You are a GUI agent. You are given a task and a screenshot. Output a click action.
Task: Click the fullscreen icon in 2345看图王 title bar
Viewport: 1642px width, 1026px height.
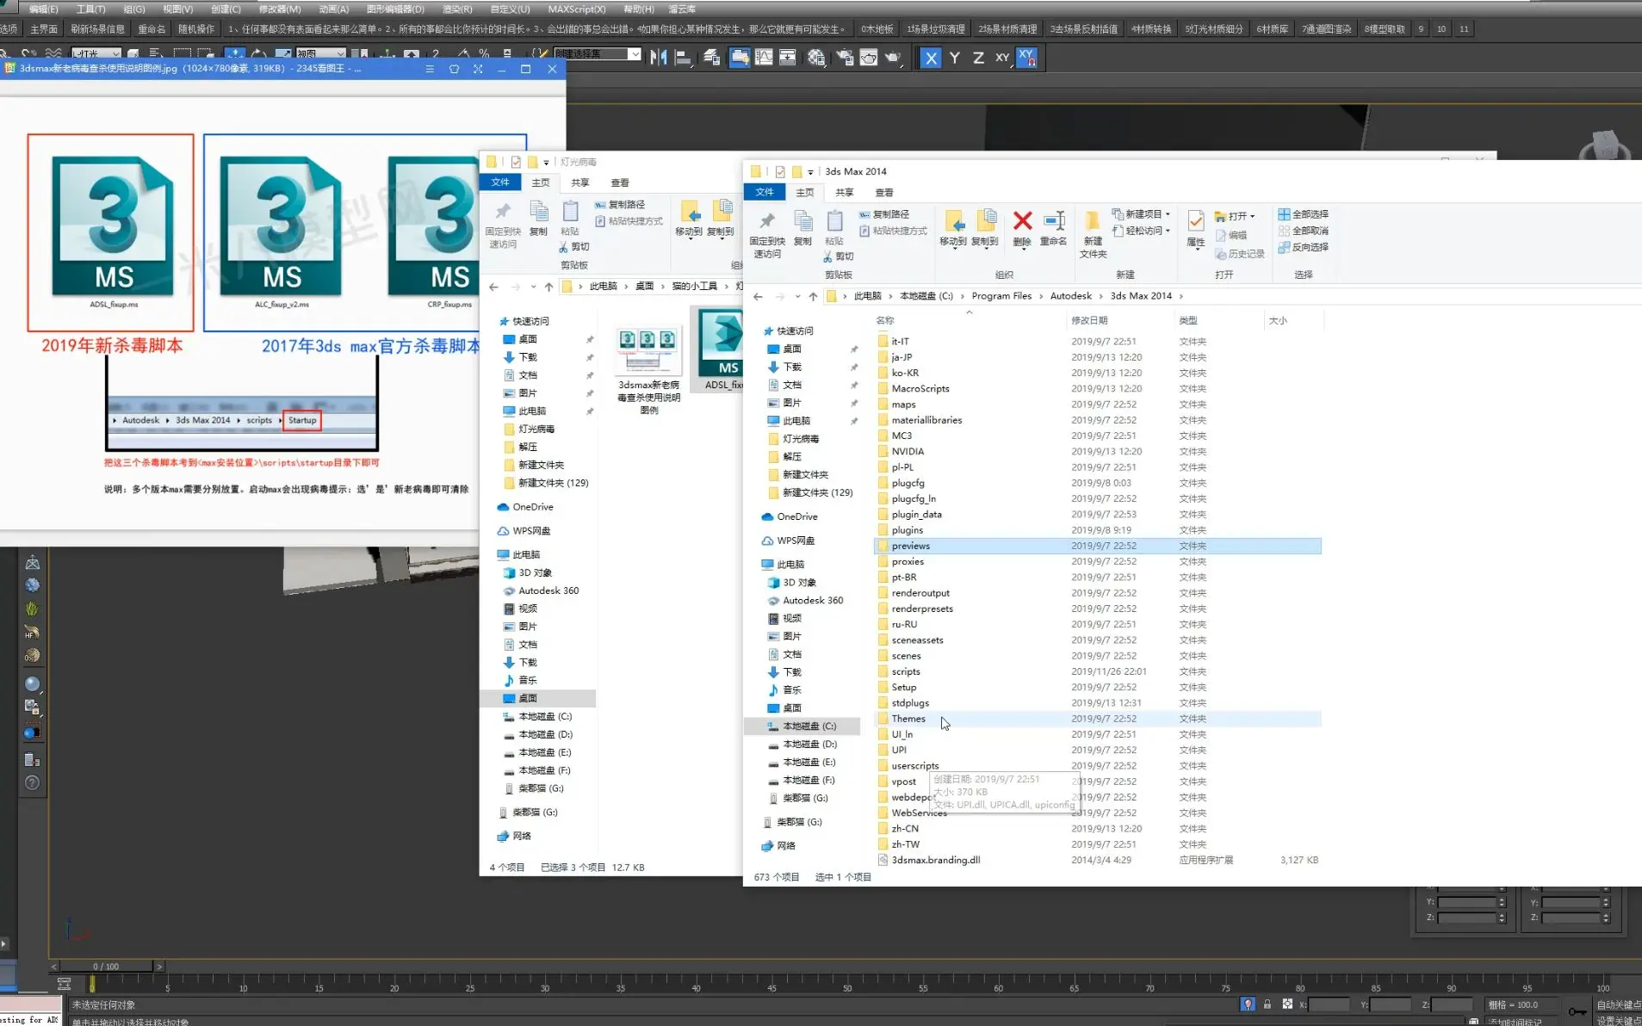coord(478,69)
